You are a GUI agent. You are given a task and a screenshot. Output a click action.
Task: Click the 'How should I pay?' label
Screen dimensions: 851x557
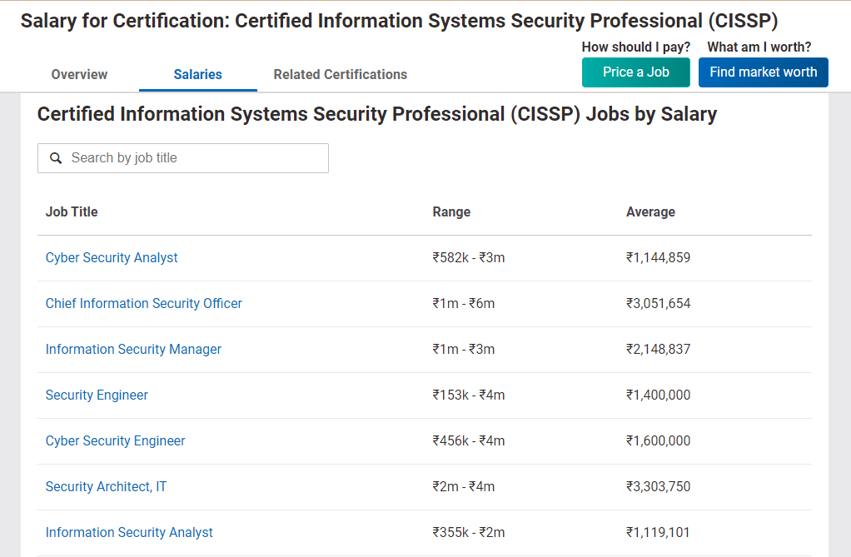pos(635,47)
